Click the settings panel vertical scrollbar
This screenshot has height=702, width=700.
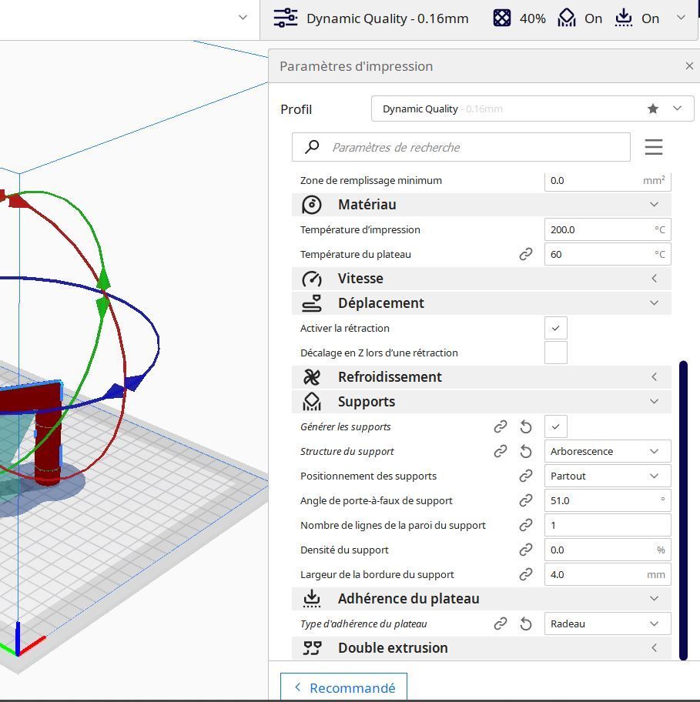click(x=683, y=510)
